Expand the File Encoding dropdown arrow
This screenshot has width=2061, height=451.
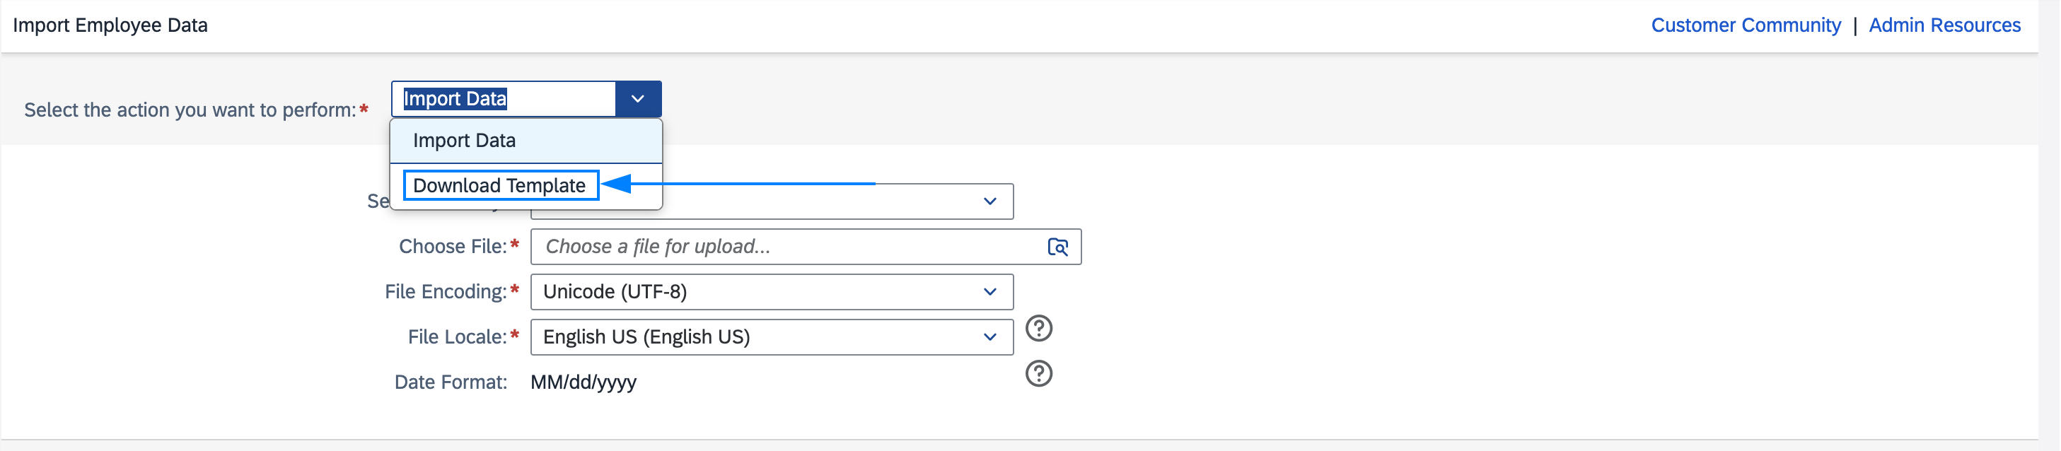pos(989,292)
